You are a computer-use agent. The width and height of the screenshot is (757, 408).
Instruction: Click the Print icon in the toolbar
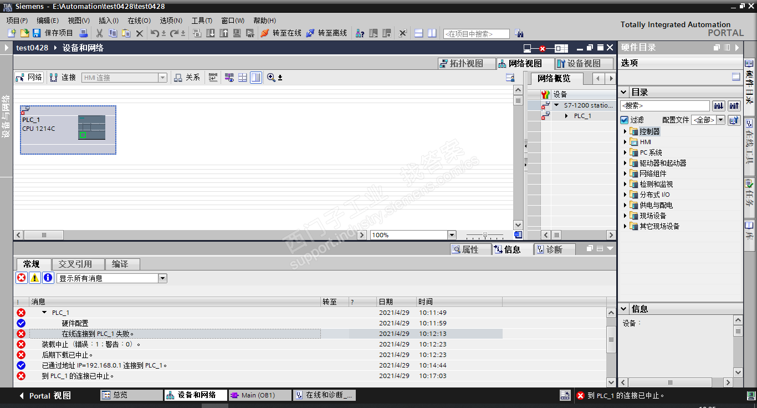[x=84, y=33]
